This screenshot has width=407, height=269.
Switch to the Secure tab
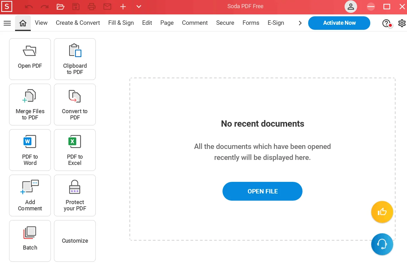pos(225,23)
